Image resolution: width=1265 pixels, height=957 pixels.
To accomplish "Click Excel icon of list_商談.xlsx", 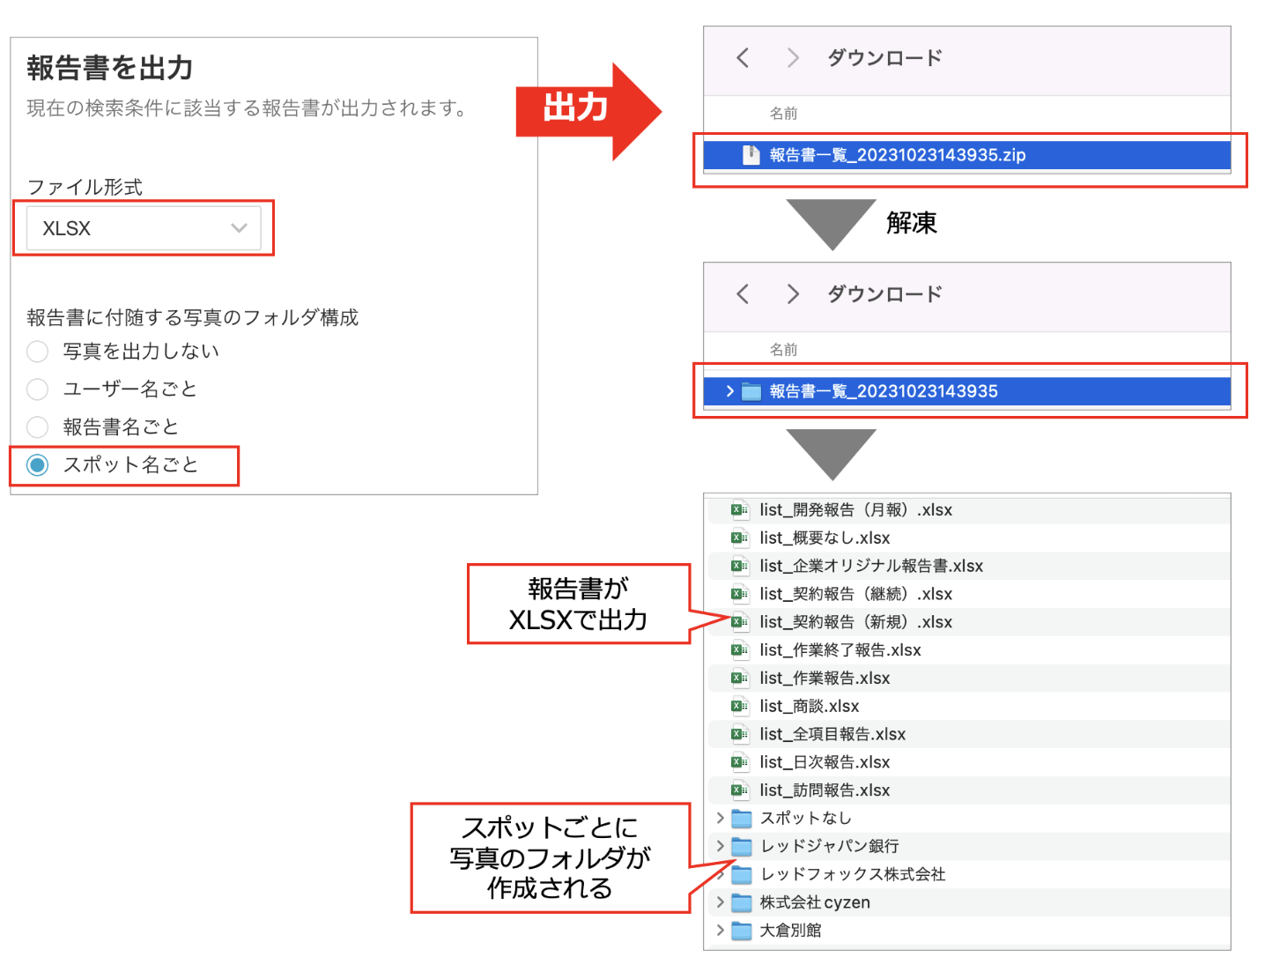I will coord(739,706).
